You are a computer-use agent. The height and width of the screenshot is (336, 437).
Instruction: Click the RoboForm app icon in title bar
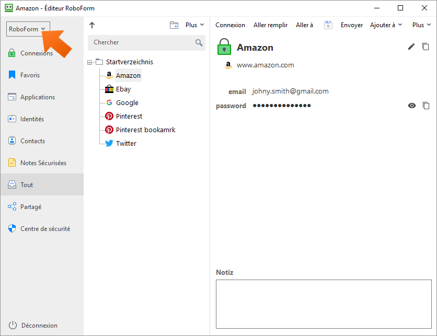pyautogui.click(x=9, y=8)
